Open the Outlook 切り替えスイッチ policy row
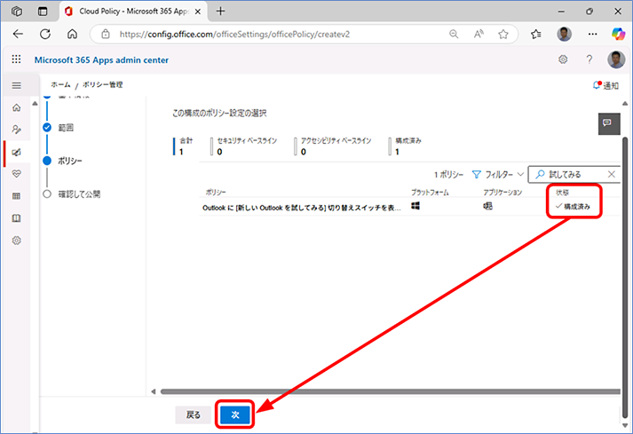The image size is (633, 434). [x=409, y=207]
